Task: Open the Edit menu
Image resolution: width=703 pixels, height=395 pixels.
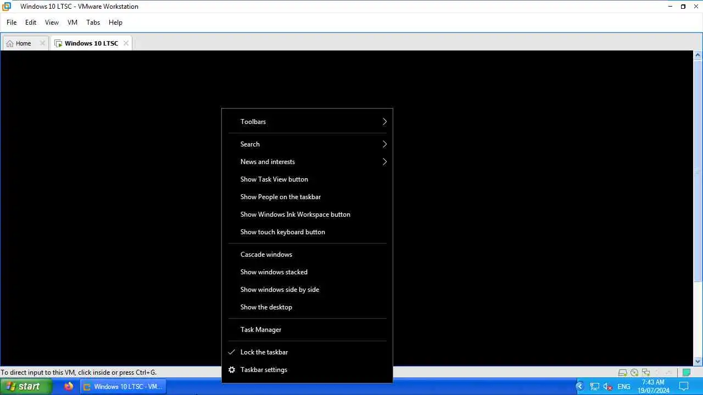Action: [31, 22]
